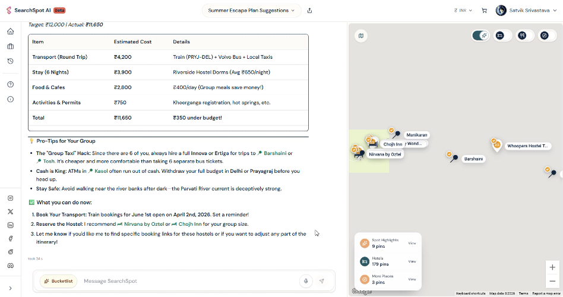
Task: Click the ₹350 under budget! cell
Action: click(197, 118)
